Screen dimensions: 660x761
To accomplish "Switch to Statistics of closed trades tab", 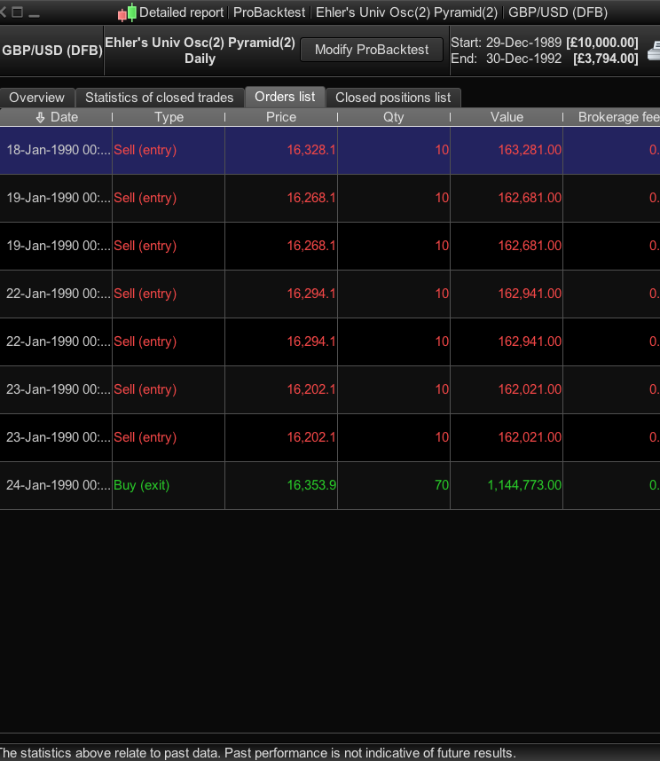I will (x=159, y=98).
